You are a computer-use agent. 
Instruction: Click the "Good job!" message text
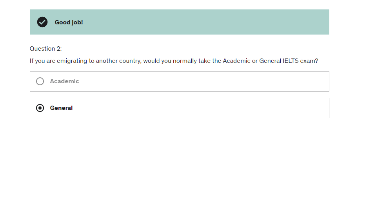pos(69,22)
